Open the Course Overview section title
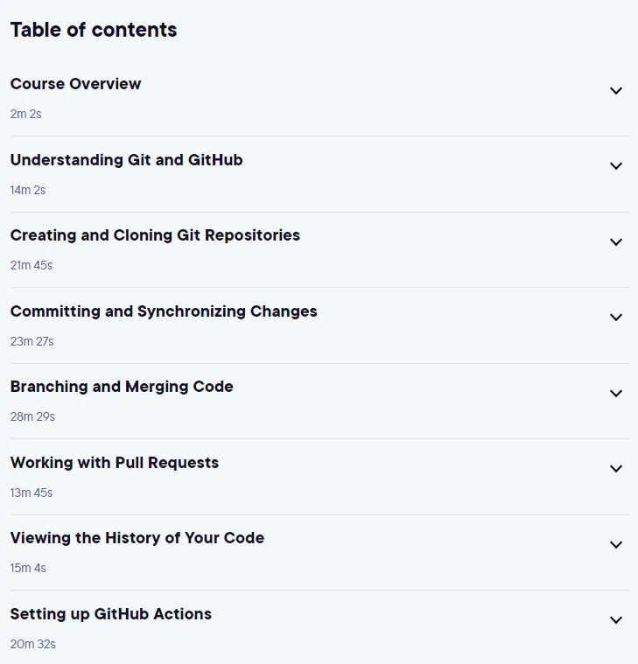 click(75, 84)
